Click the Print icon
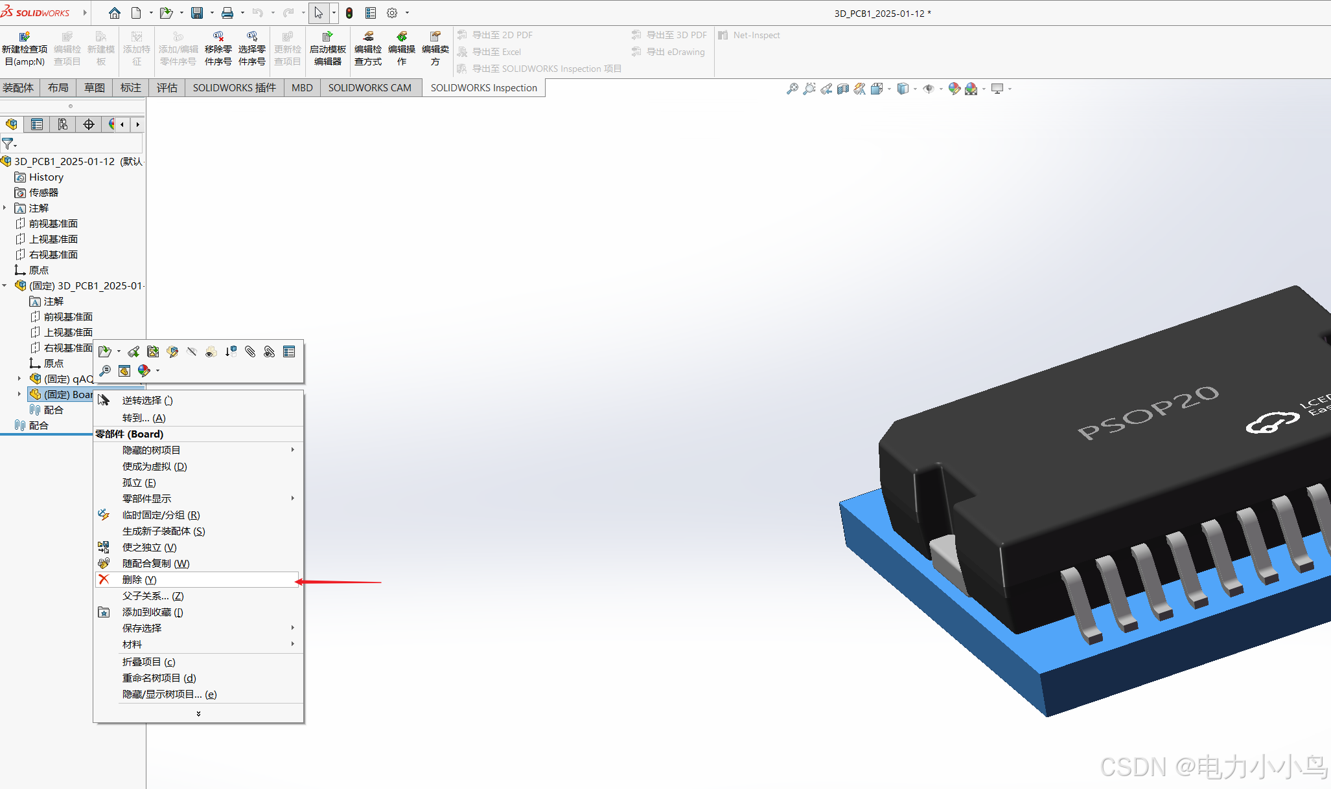 pos(227,13)
